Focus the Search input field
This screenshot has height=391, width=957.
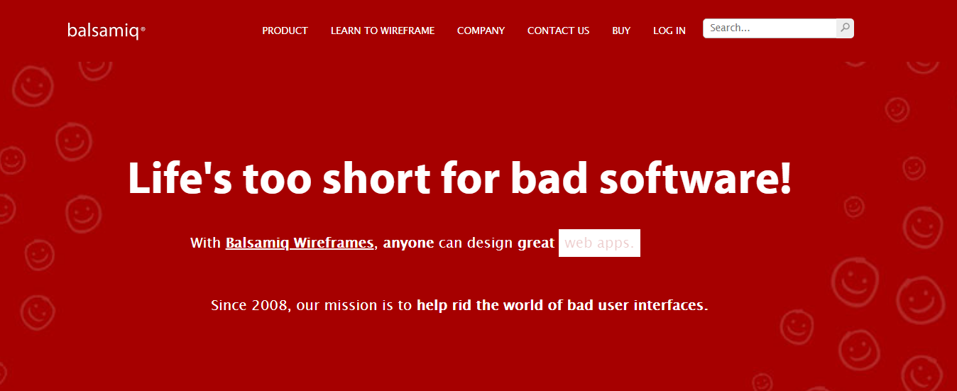click(x=770, y=28)
